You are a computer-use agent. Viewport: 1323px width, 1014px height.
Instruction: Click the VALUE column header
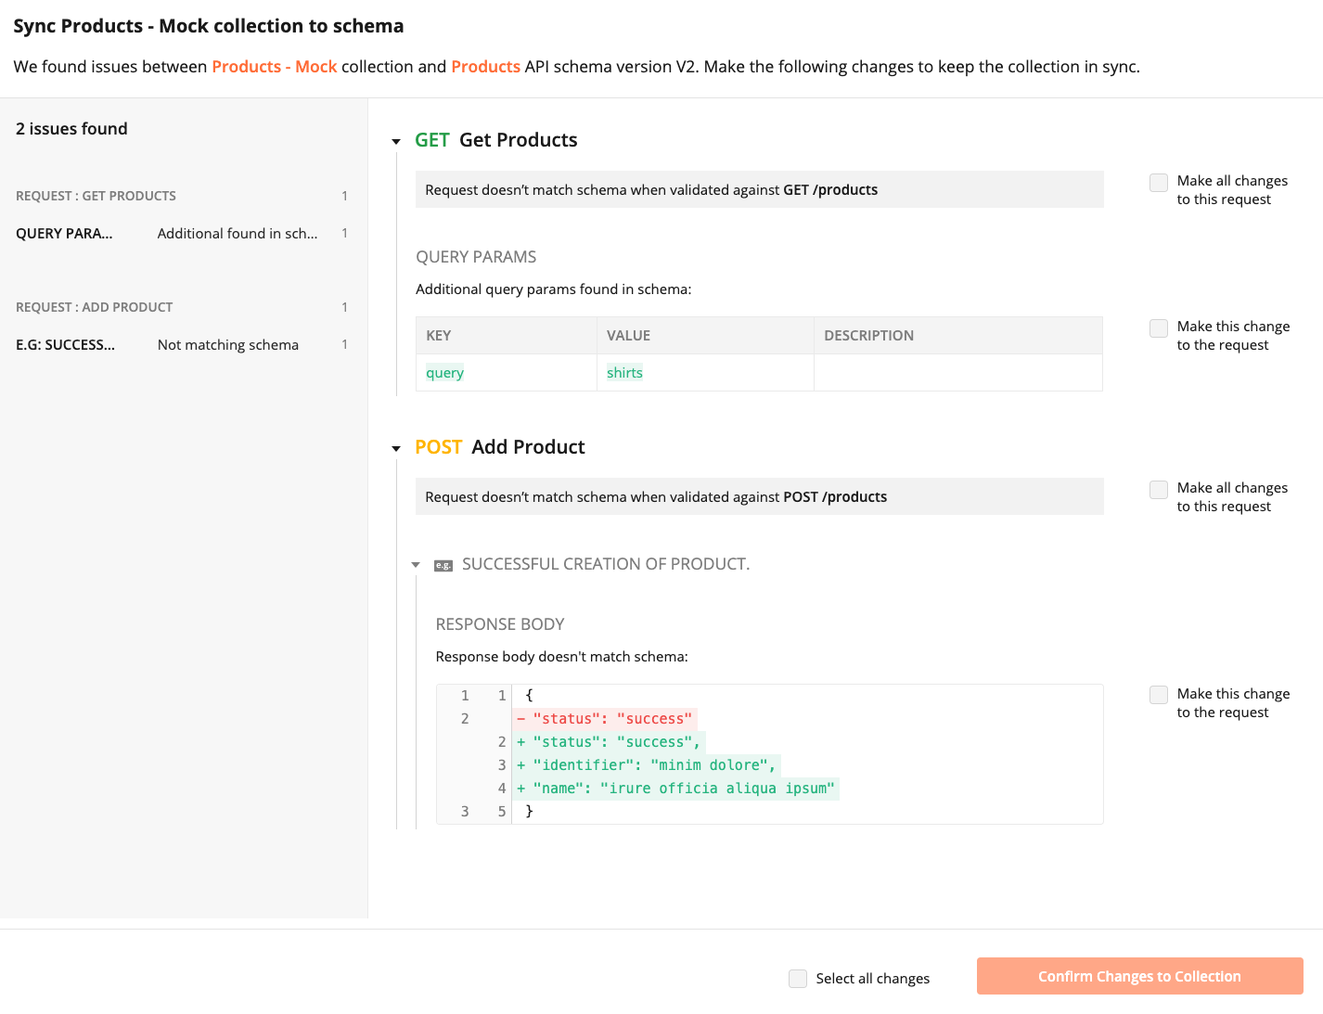[705, 336]
